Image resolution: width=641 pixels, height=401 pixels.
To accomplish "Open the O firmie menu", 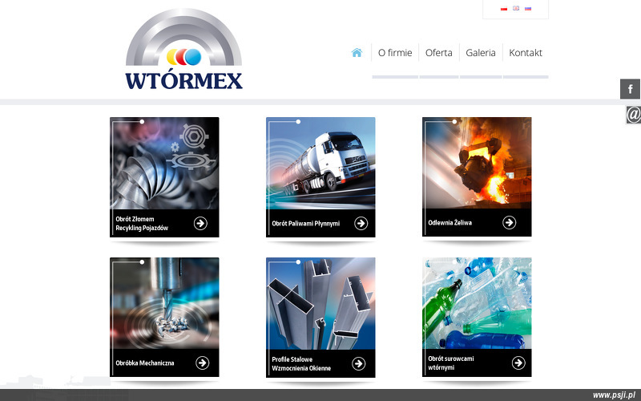I will coord(395,53).
